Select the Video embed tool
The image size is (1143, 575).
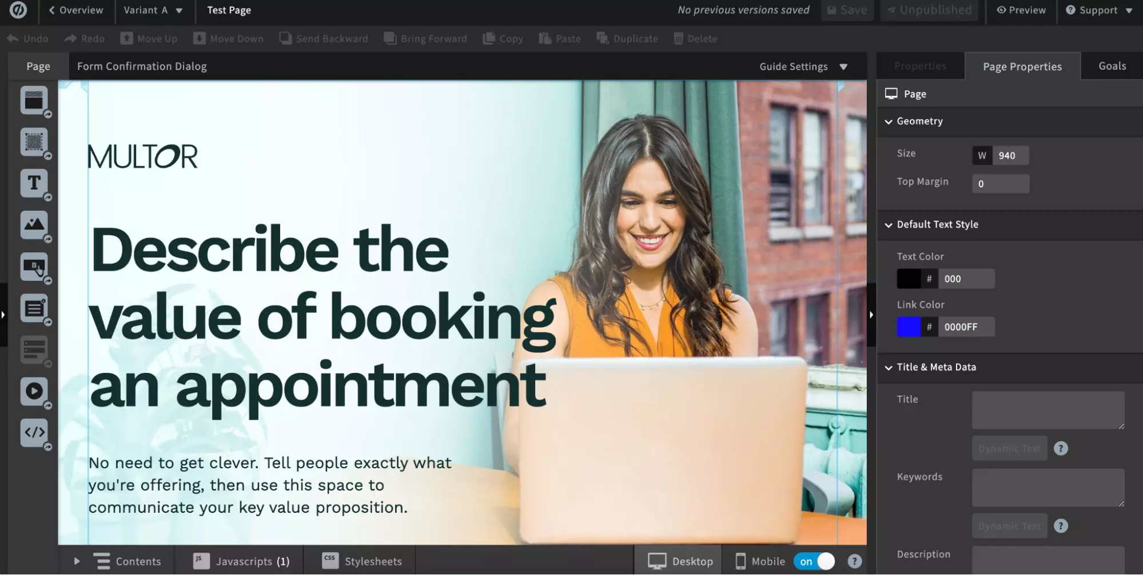[34, 392]
